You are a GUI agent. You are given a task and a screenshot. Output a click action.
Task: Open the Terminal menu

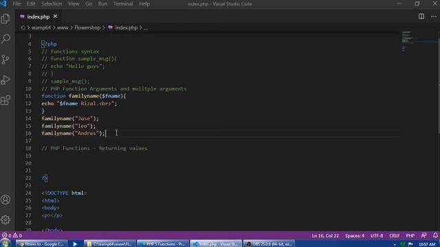click(x=123, y=3)
